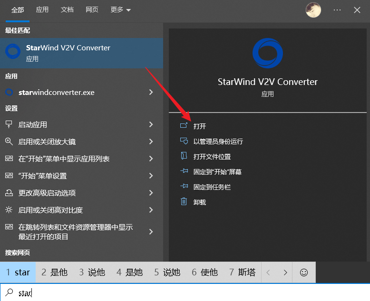The width and height of the screenshot is (370, 301).
Task: Click 打开 to launch StarWind
Action: coord(200,126)
